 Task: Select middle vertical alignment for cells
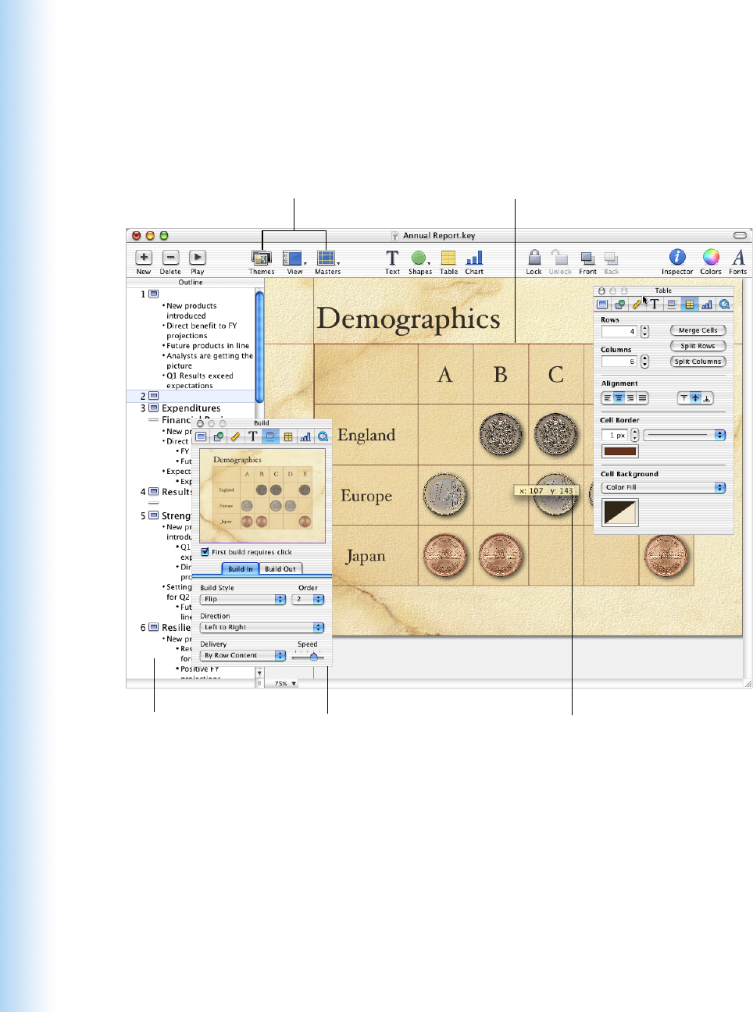point(695,398)
